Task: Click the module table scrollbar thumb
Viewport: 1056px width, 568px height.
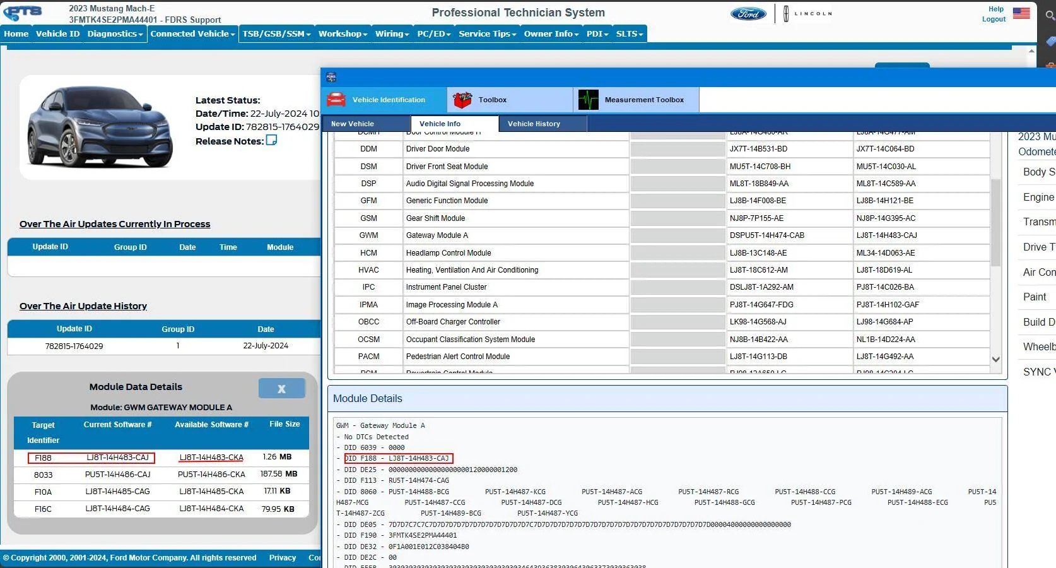Action: (996, 222)
